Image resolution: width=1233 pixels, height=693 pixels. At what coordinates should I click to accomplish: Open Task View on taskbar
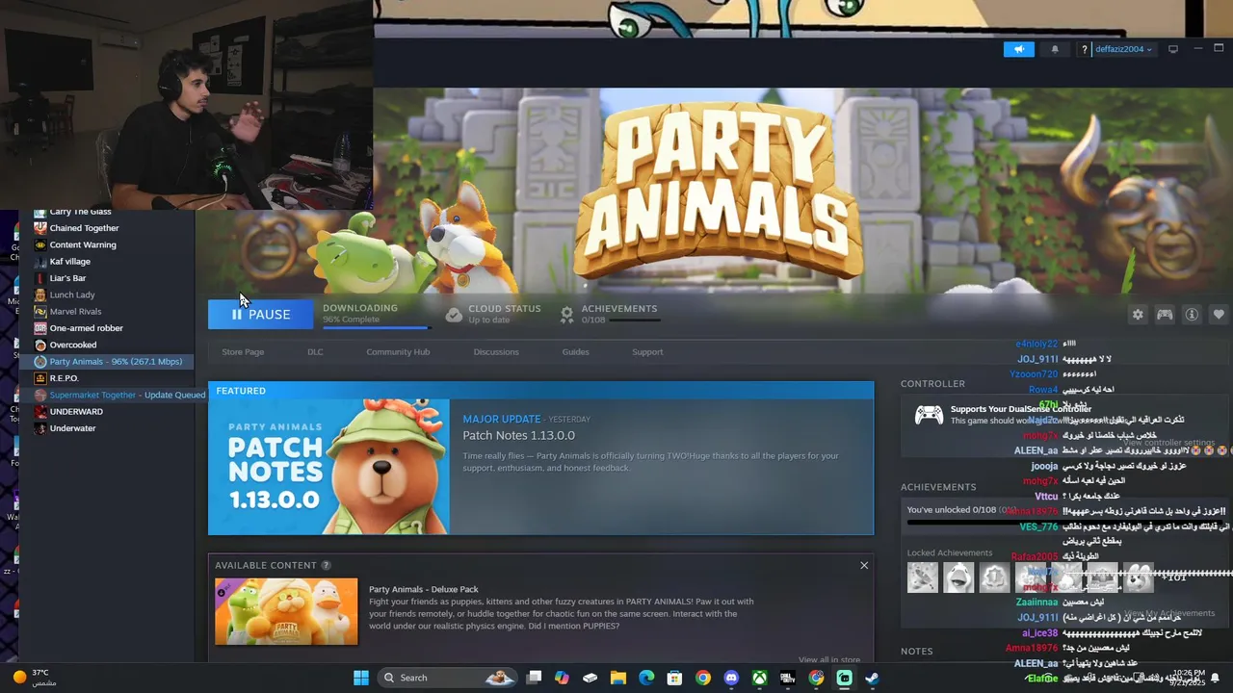(x=535, y=678)
